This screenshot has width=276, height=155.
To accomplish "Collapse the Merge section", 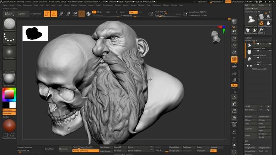I will pos(248,144).
